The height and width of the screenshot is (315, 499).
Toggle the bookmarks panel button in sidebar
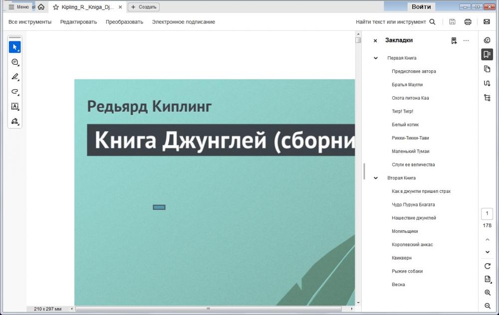click(487, 54)
